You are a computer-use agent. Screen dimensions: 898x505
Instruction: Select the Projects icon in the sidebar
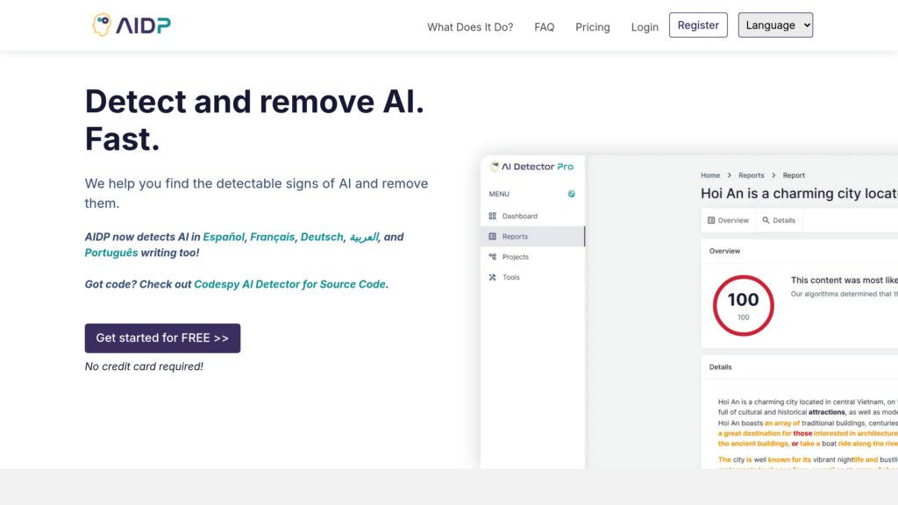(493, 256)
